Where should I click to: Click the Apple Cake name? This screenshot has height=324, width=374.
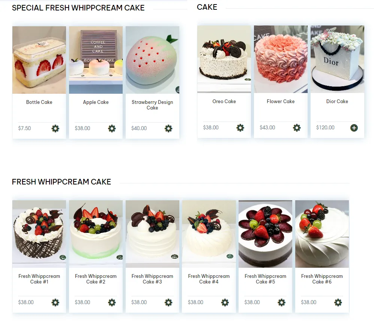96,102
